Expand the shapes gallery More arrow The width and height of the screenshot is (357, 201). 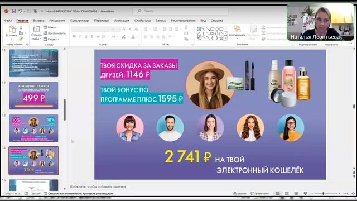pos(225,39)
